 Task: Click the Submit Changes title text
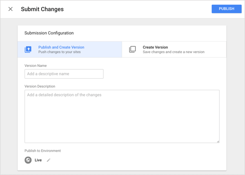42,9
